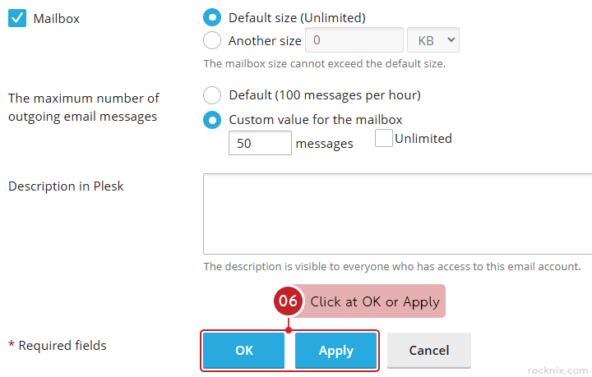Select Default (100 messages per hour) radio
The width and height of the screenshot is (592, 377).
[212, 95]
